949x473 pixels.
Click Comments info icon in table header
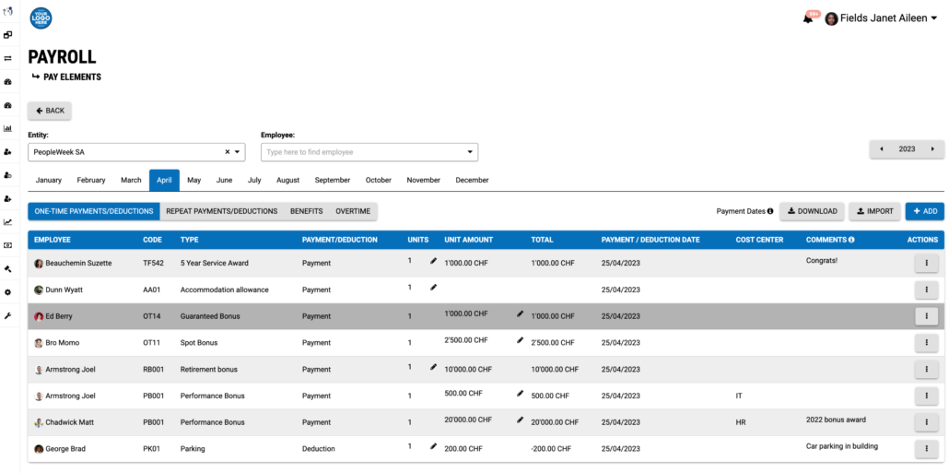[851, 240]
